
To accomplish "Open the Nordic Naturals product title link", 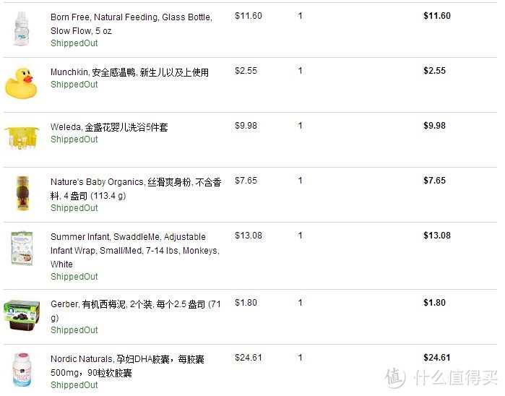I will coord(127,366).
